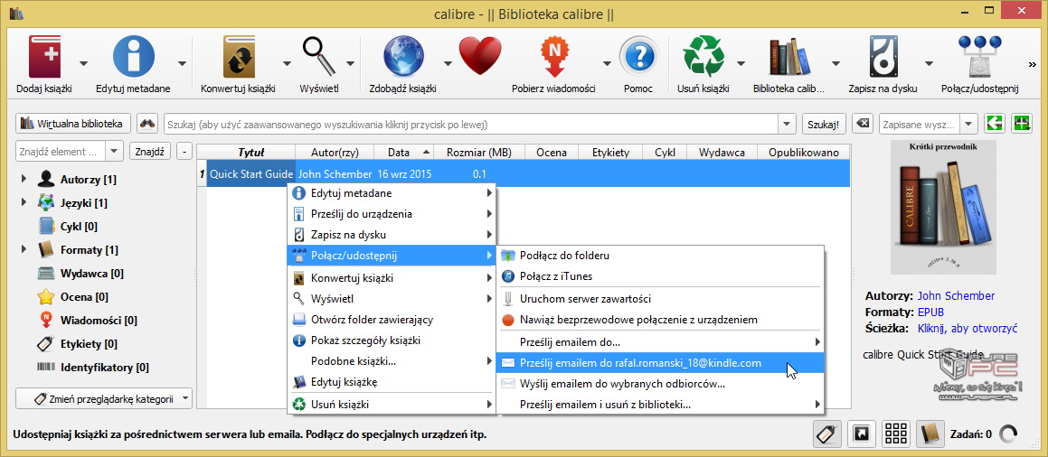Expand Języki [1] tree node
The image size is (1048, 457).
(24, 202)
